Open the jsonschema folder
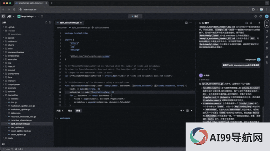The height and width of the screenshot is (151, 270). pyautogui.click(x=13, y=74)
